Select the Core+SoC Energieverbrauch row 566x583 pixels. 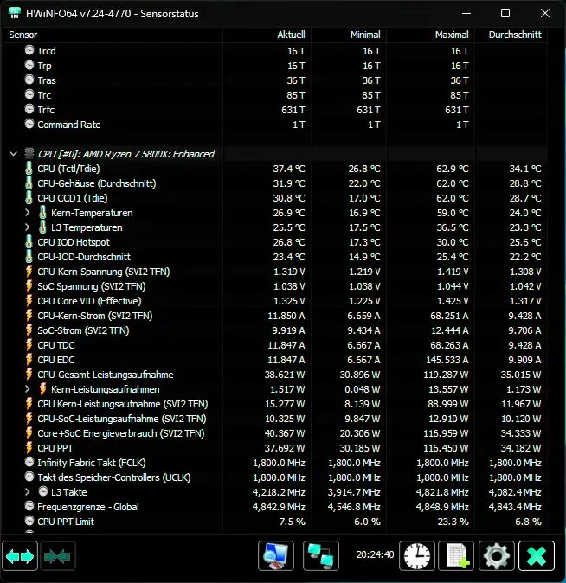(x=275, y=433)
